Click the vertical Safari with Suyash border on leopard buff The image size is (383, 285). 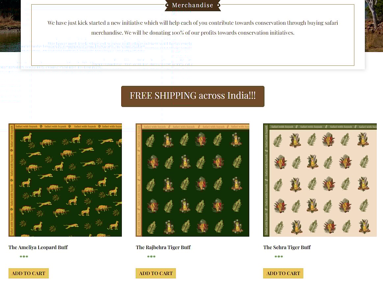[x=12, y=180]
